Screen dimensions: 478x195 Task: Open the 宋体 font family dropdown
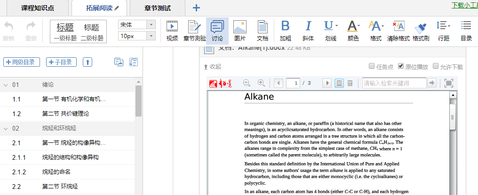point(136,24)
